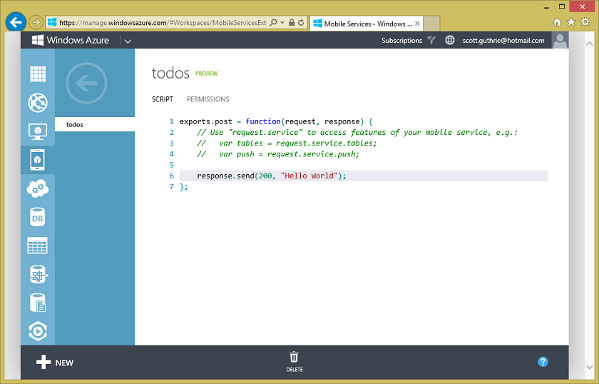Open the scott.guthrie@hotmail.com account menu

tap(503, 40)
